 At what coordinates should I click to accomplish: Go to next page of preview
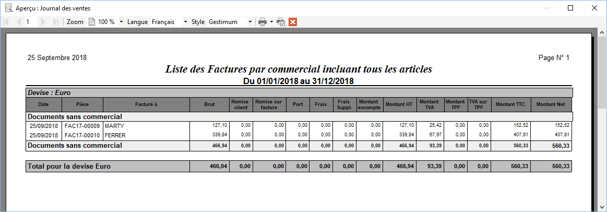(x=43, y=22)
